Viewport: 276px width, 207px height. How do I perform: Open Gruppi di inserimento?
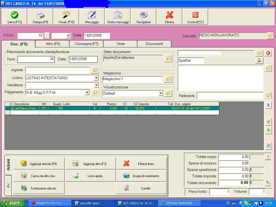tap(141, 176)
